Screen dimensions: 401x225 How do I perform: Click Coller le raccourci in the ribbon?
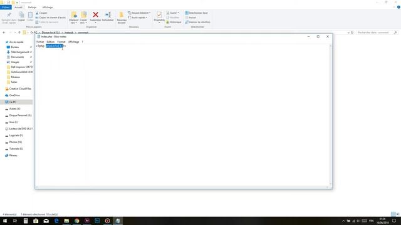coord(47,22)
